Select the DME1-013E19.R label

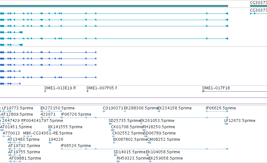point(60,88)
